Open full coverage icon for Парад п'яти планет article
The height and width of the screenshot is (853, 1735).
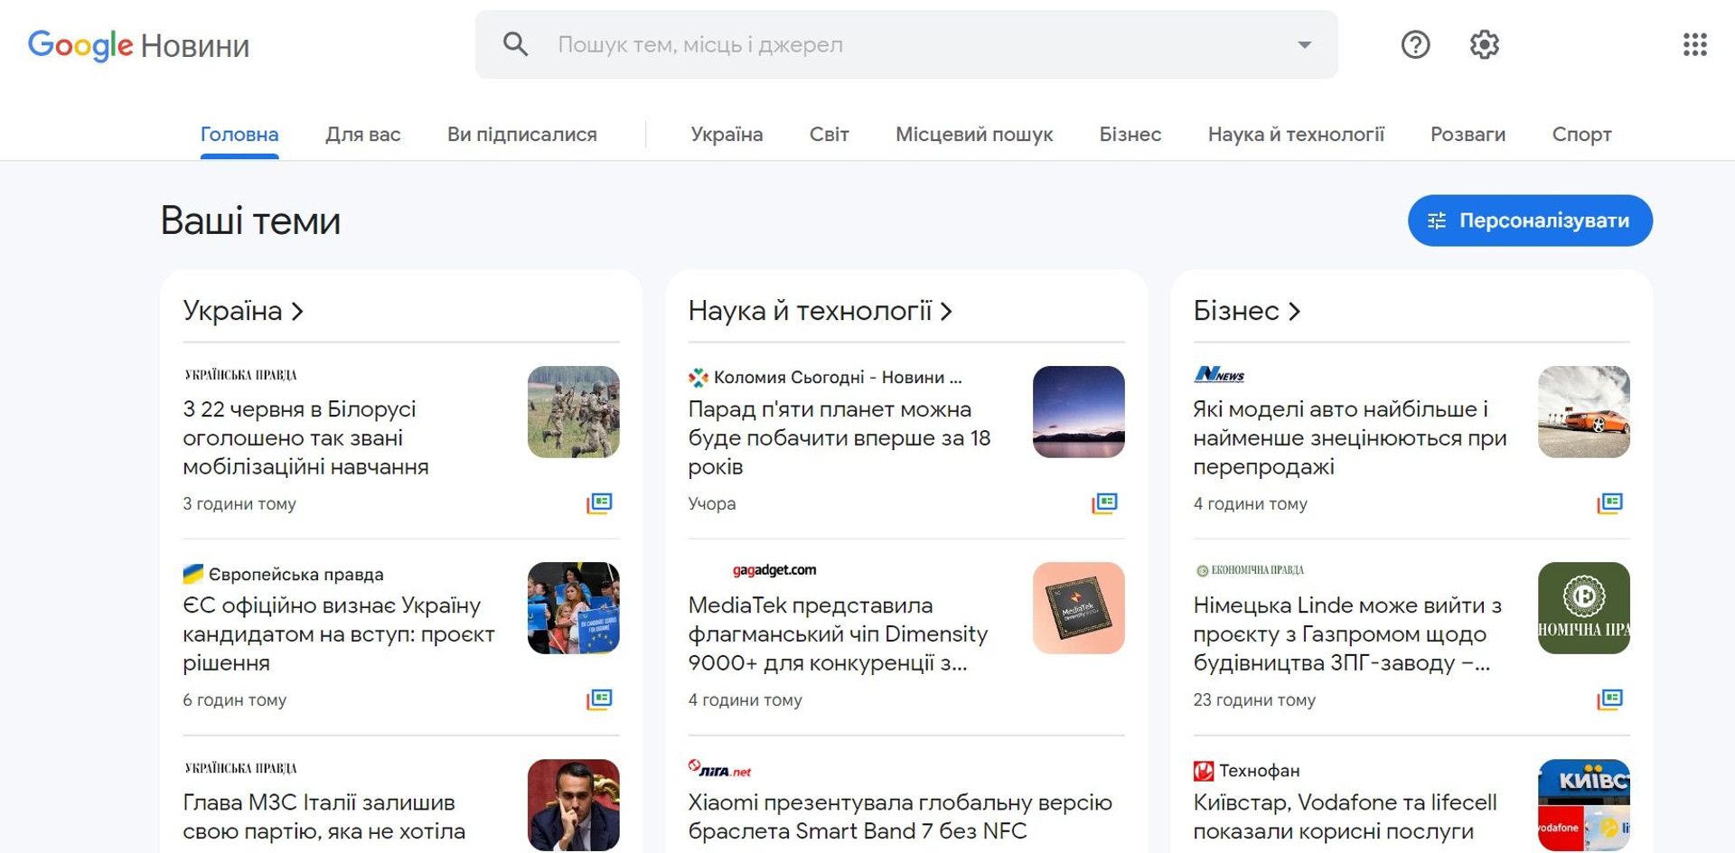[1104, 503]
